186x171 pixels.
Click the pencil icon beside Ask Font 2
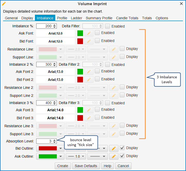[89, 72]
